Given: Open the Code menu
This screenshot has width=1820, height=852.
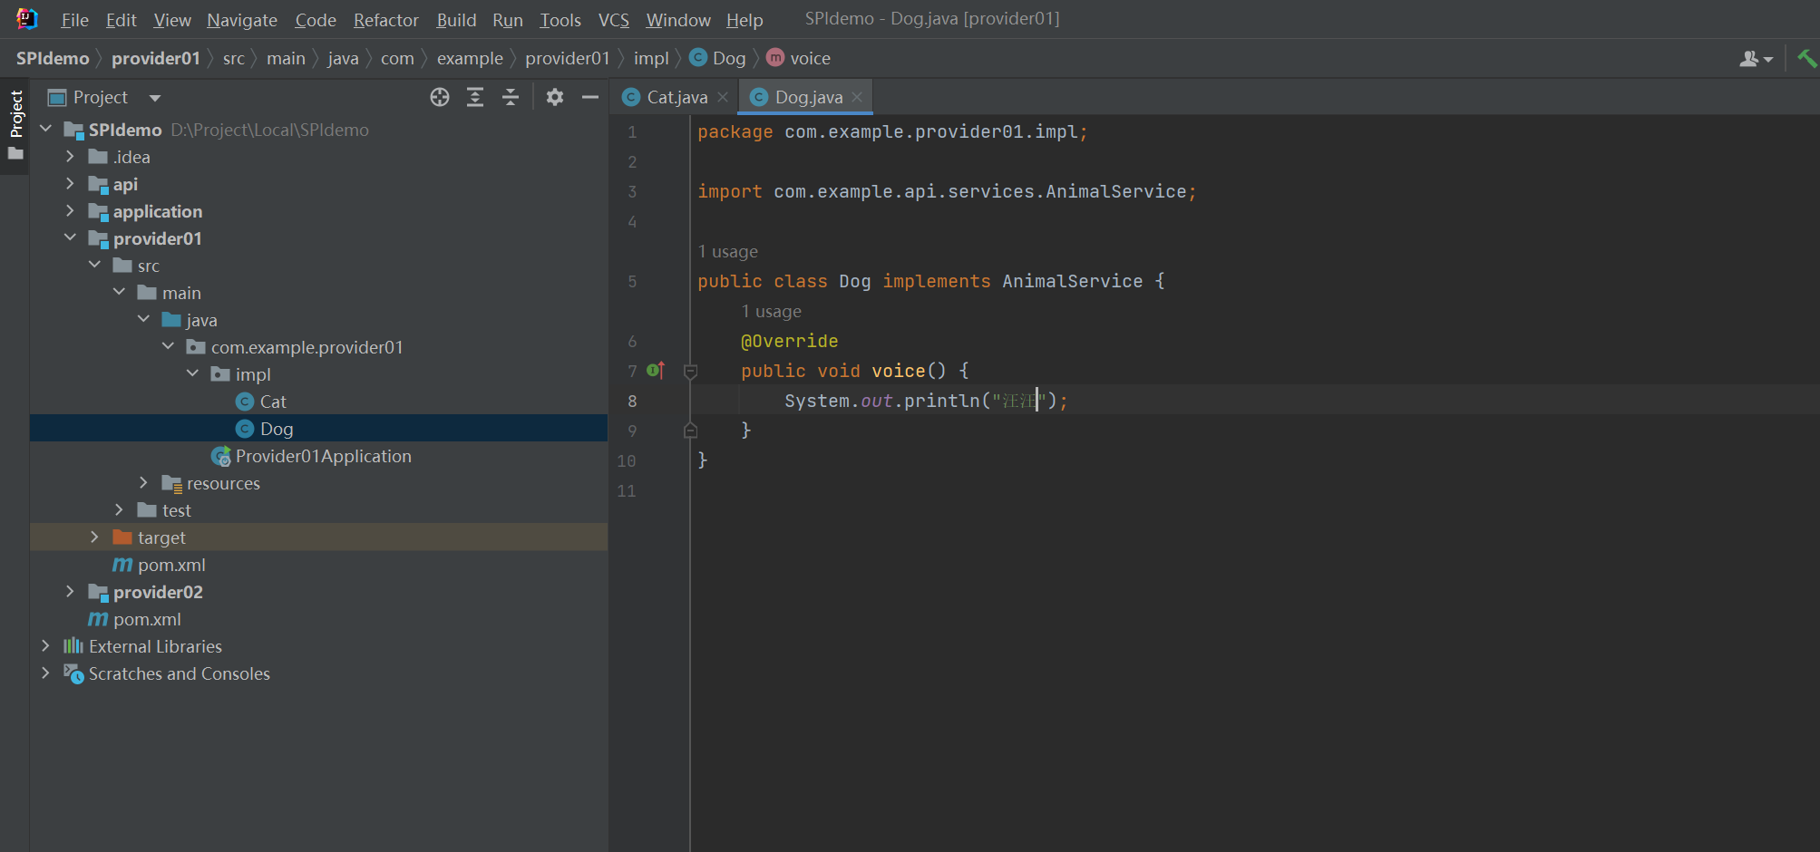Looking at the screenshot, I should tap(316, 20).
